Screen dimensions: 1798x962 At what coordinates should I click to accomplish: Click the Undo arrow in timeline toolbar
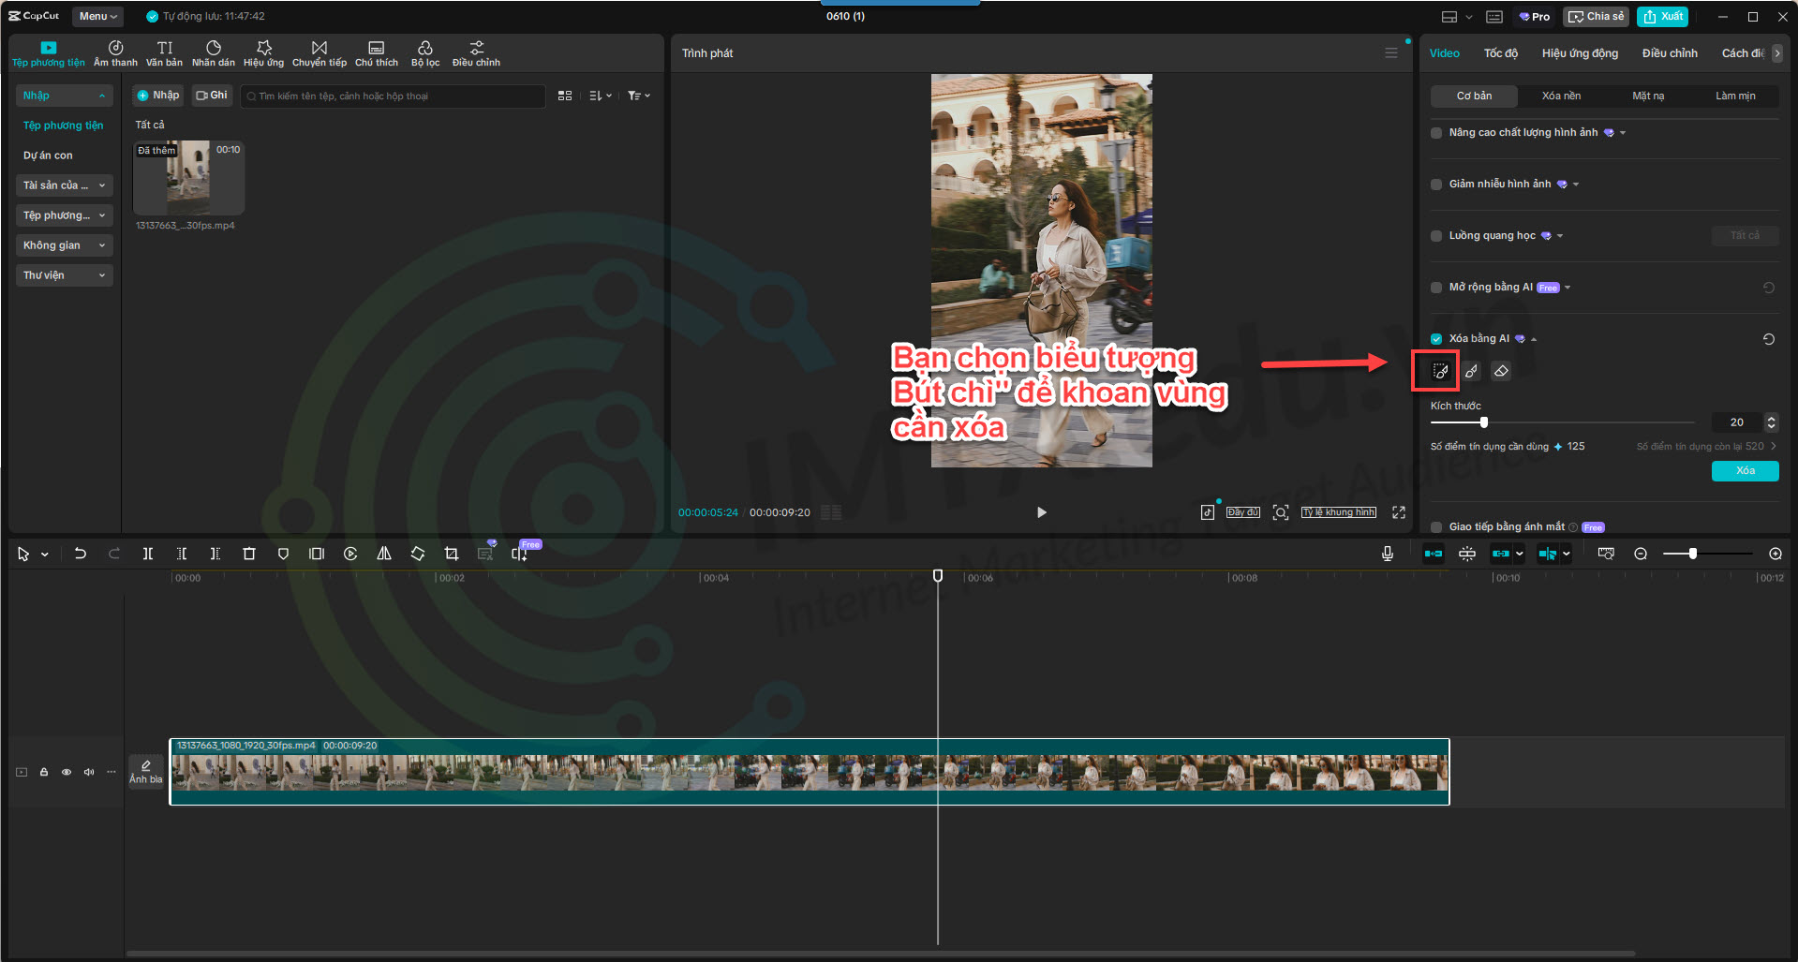81,554
